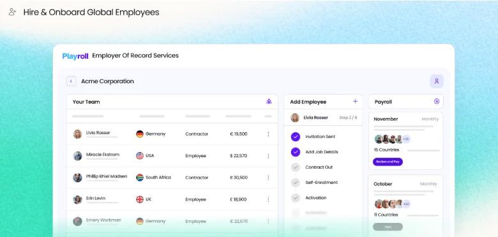Click Miracle Ekstrom's avatar
Image resolution: width=498 pixels, height=237 pixels.
click(x=77, y=156)
